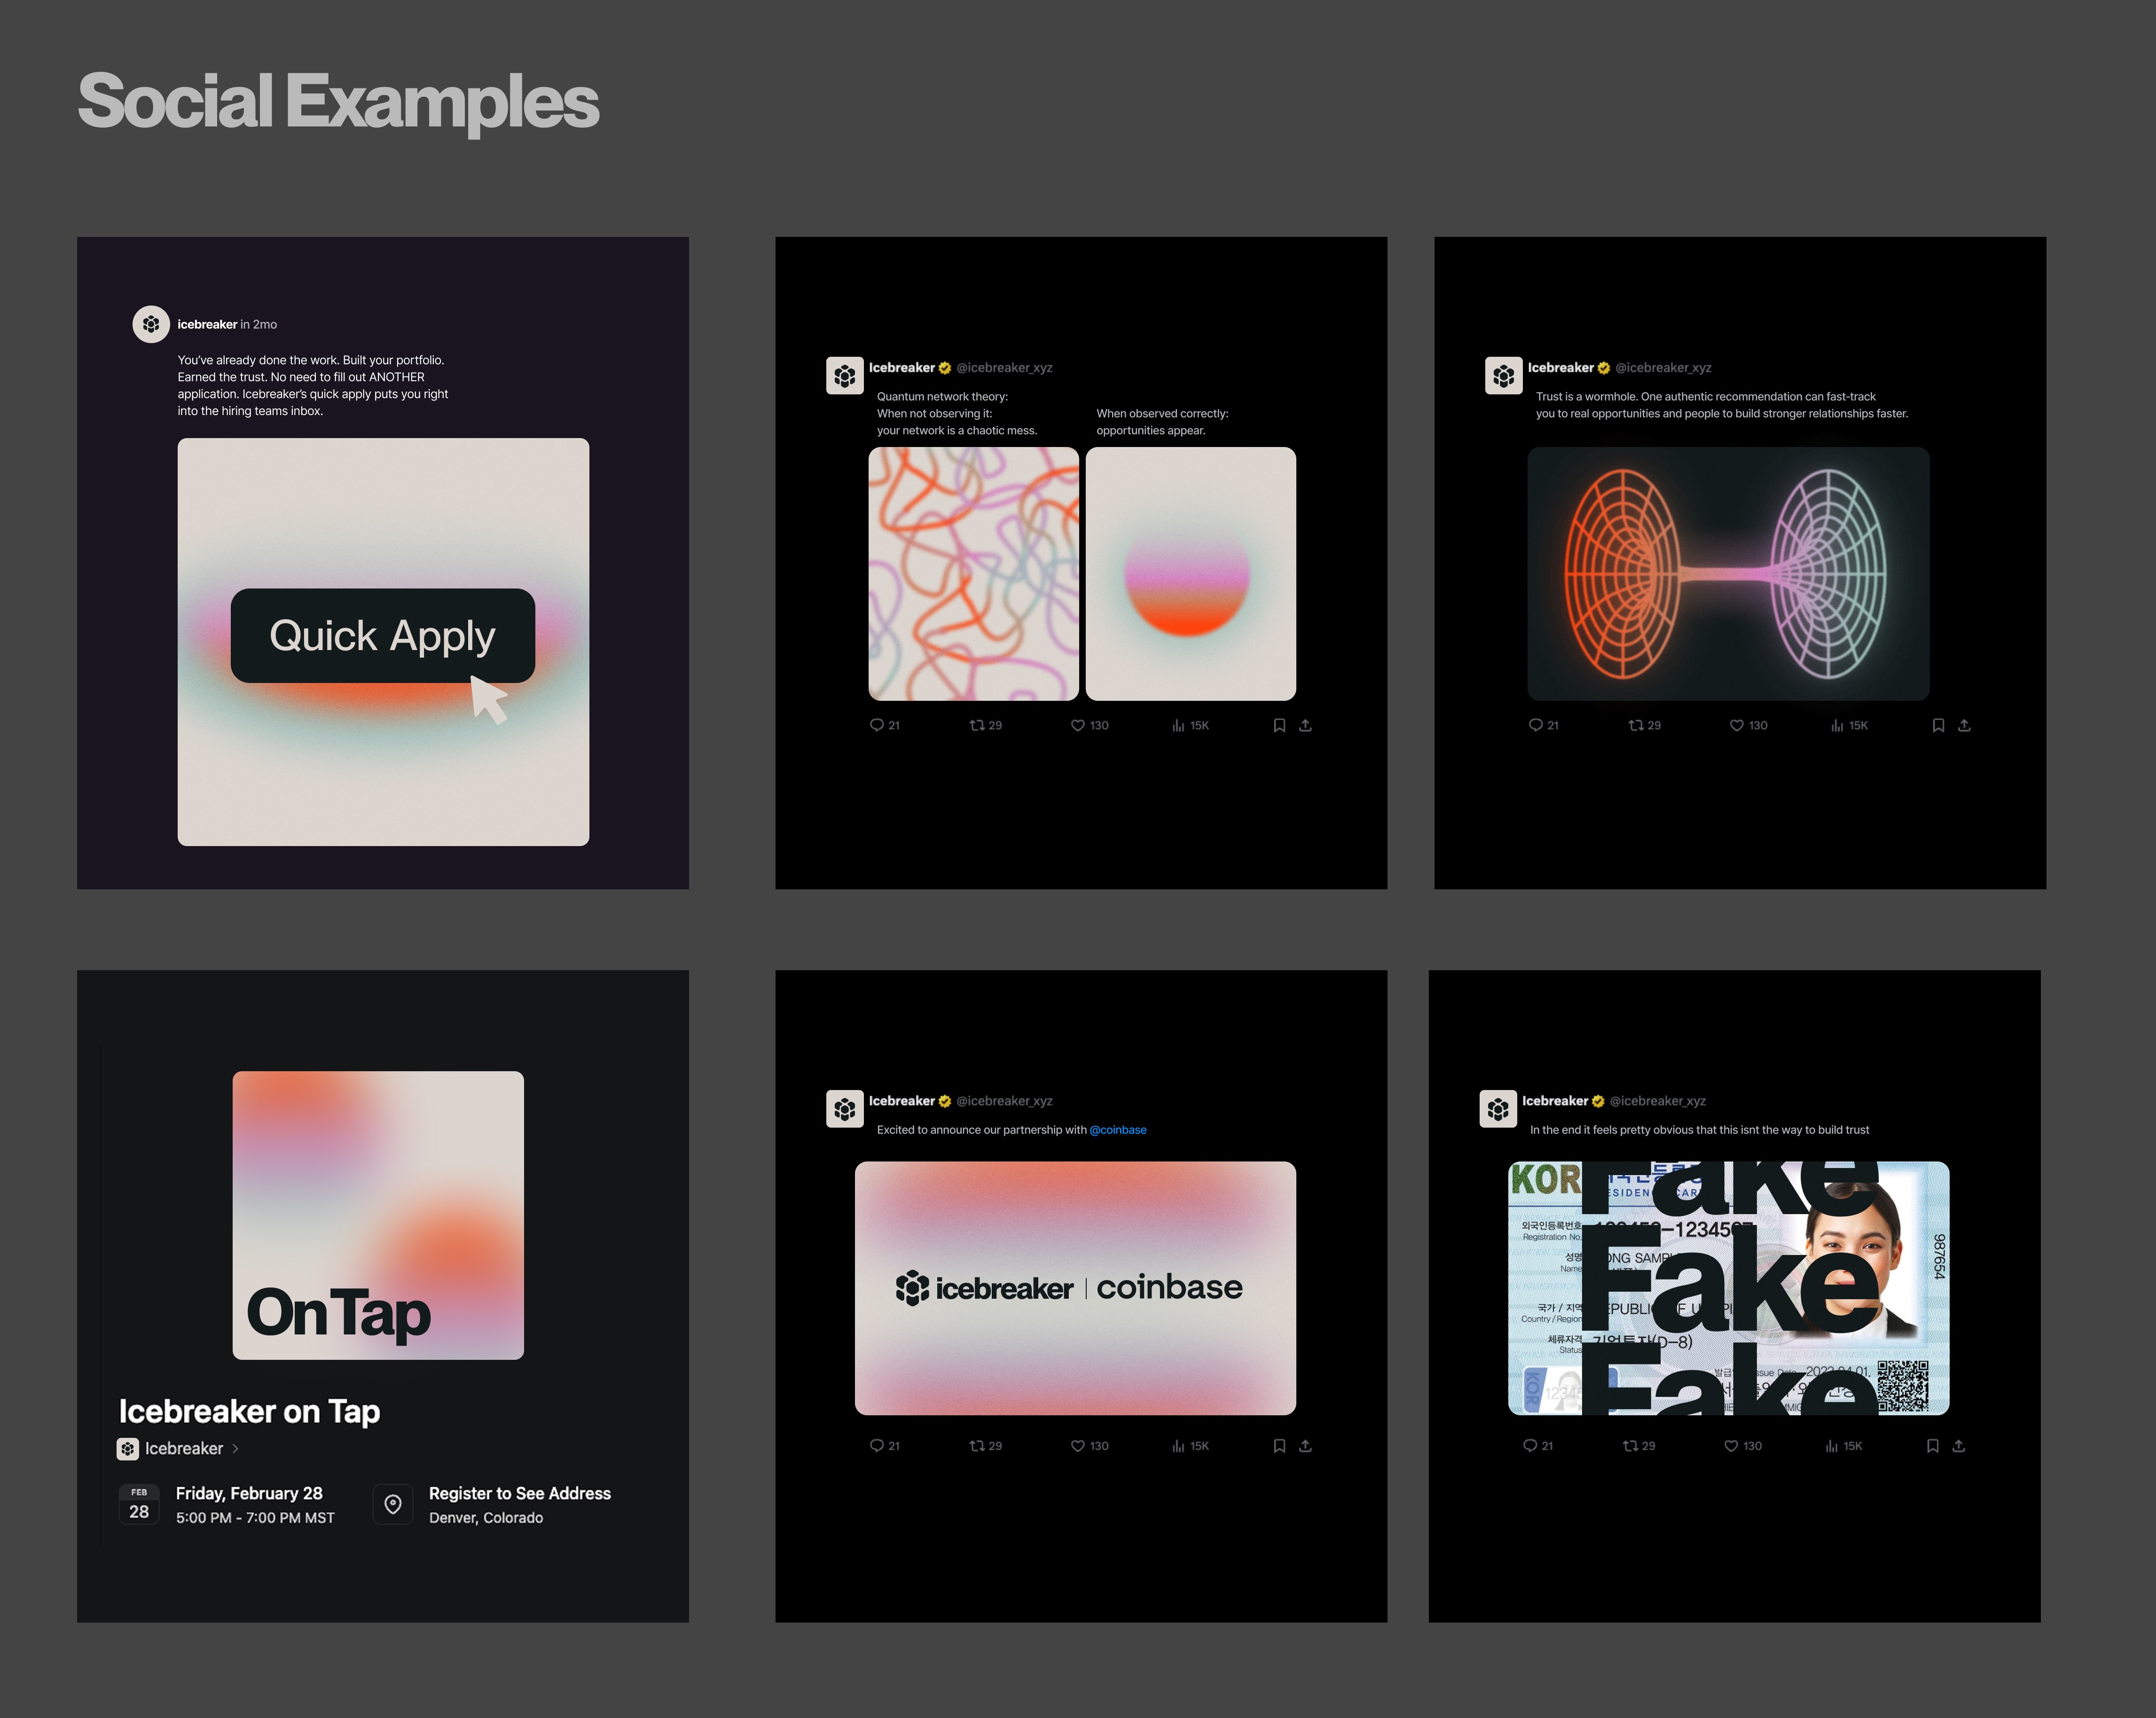Click bookmark icon on quantum network post

pyautogui.click(x=1279, y=725)
